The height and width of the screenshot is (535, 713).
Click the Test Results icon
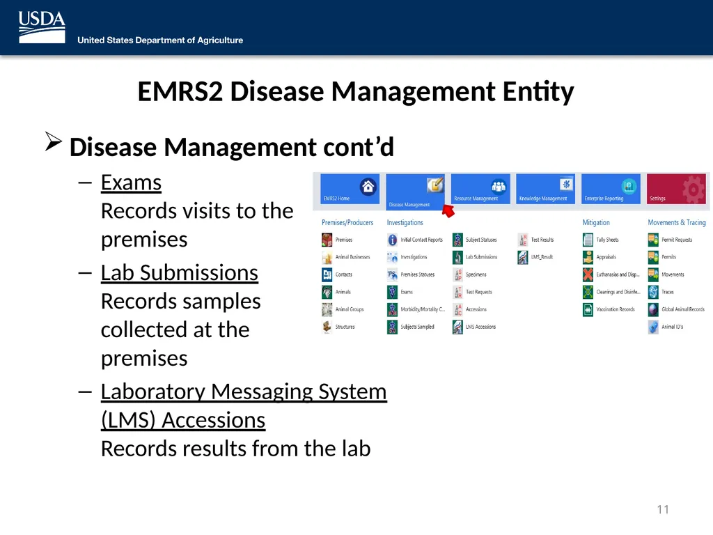pos(523,240)
